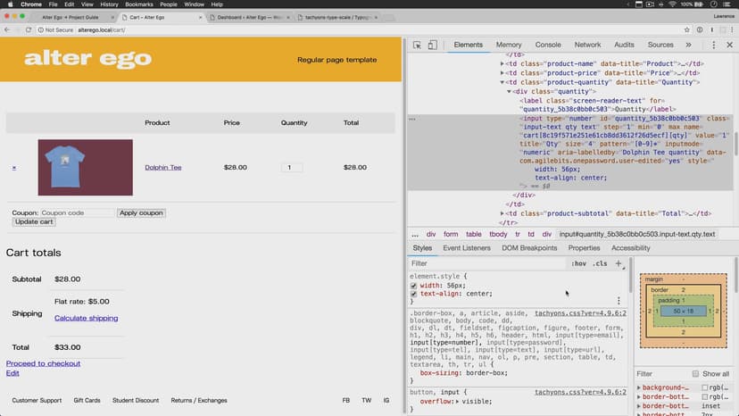Screen dimensions: 739x416
Task: Switch to the Console tab
Action: (x=548, y=45)
